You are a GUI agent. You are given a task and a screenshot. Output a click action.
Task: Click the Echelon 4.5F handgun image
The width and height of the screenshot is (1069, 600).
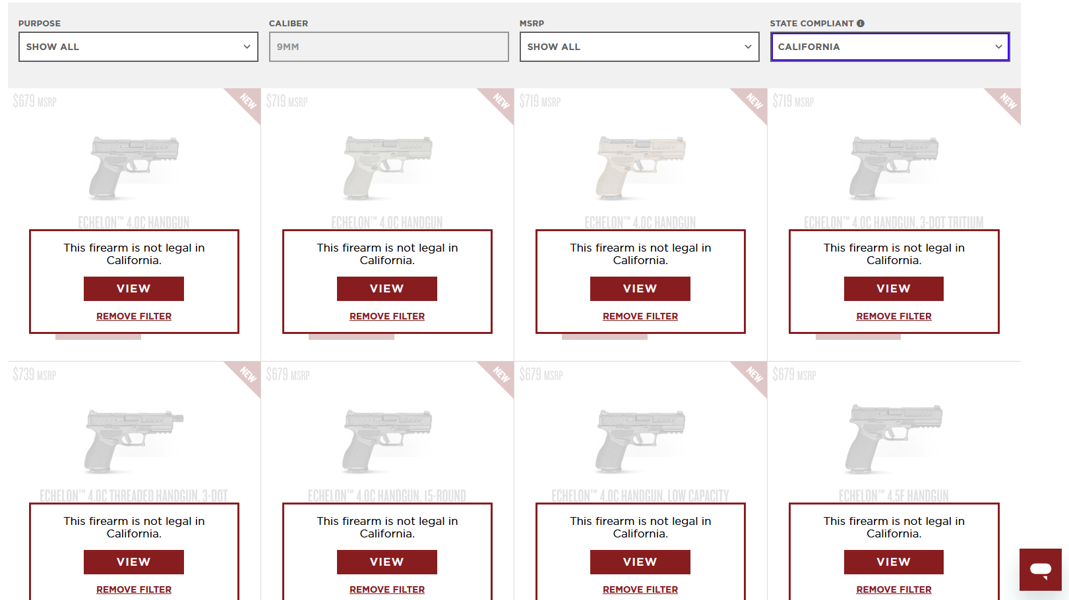[x=894, y=439]
